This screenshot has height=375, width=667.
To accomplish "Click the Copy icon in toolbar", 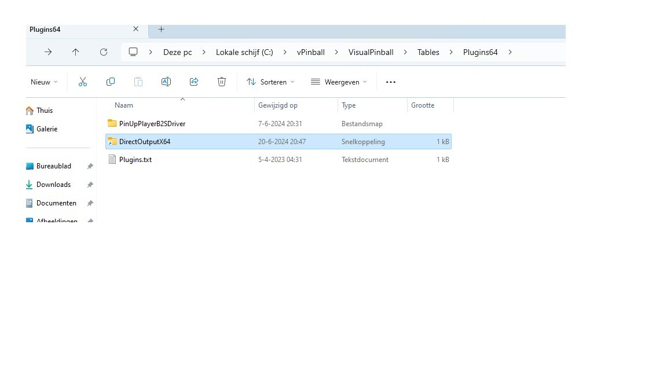I will (111, 82).
